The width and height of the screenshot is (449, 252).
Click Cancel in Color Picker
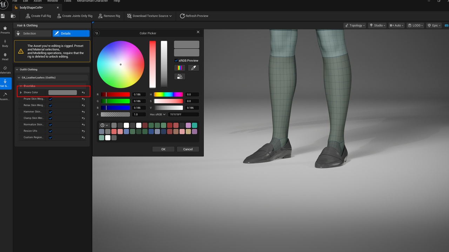(x=188, y=149)
